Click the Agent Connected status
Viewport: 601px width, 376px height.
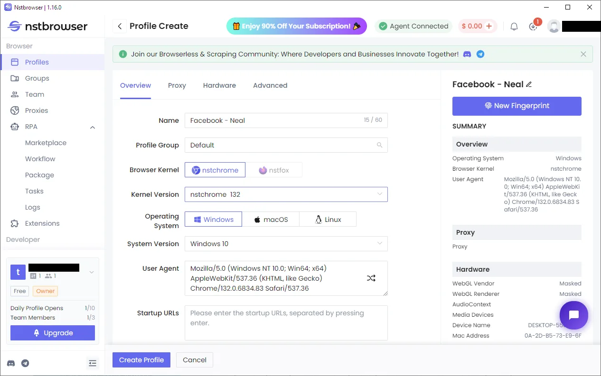[x=414, y=26]
